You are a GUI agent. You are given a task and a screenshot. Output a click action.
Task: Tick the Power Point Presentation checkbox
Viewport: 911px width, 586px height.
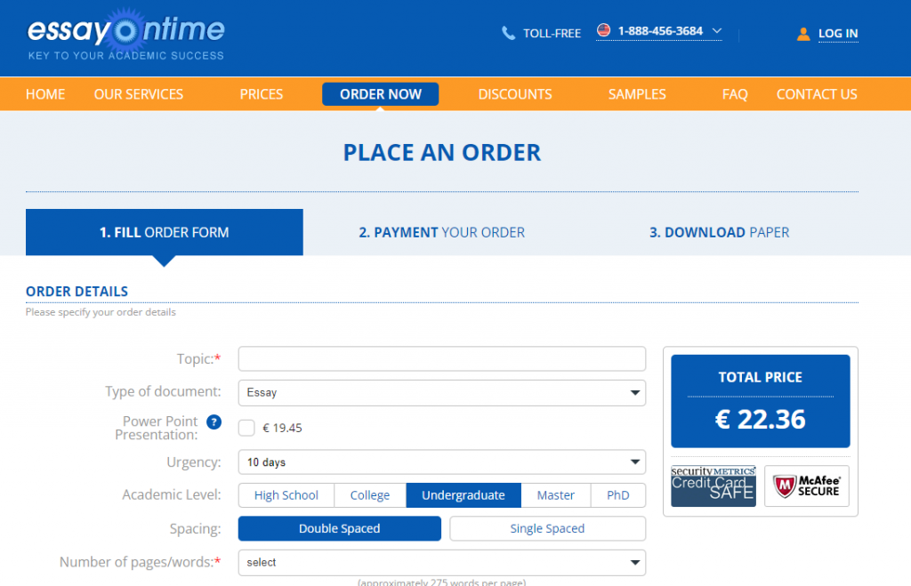click(x=246, y=428)
